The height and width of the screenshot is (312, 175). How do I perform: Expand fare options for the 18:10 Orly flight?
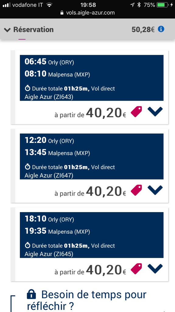[x=155, y=269]
